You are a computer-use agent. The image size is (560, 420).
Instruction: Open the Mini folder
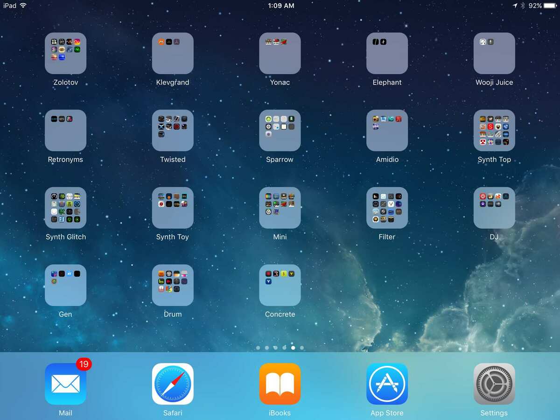280,208
